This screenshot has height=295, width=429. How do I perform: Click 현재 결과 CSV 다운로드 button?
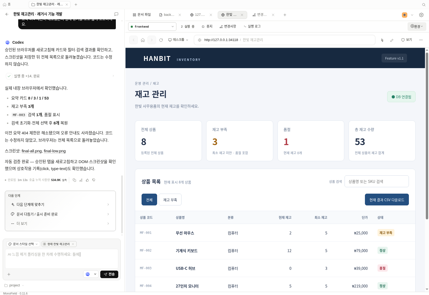click(387, 200)
